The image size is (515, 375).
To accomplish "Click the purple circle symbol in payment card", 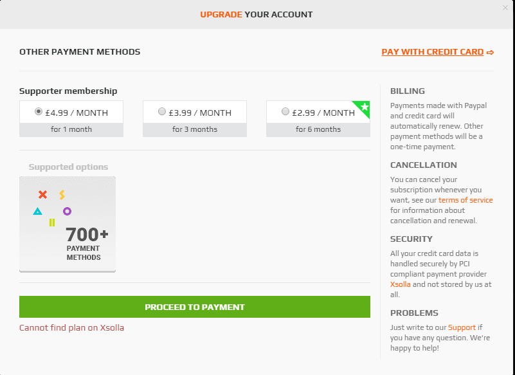I will coord(67,212).
